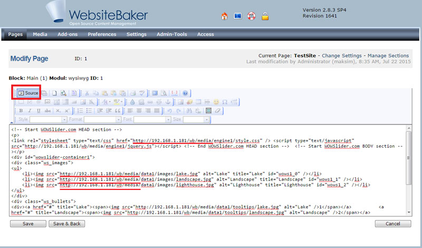Viewport: 422px width, 248px height.
Task: Click the Print icon
Action: click(133, 93)
